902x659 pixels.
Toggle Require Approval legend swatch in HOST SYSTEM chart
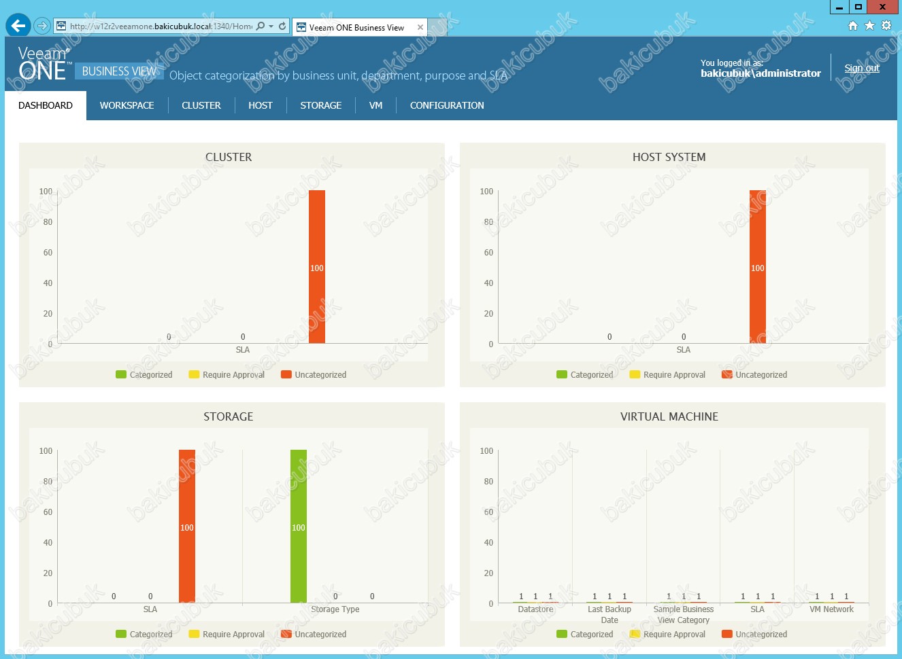tap(635, 374)
